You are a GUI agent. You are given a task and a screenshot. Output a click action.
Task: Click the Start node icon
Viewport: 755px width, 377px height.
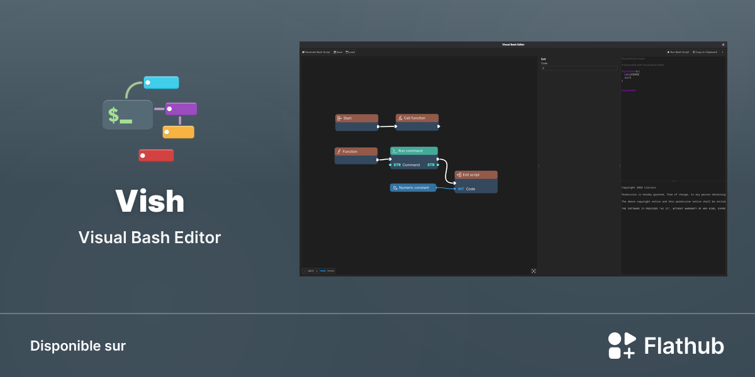[x=339, y=118]
